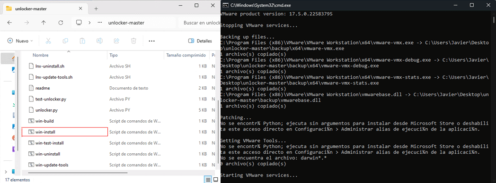Open the Nuevo dropdown
Viewport: 496px width, 183px height.
pyautogui.click(x=20, y=41)
